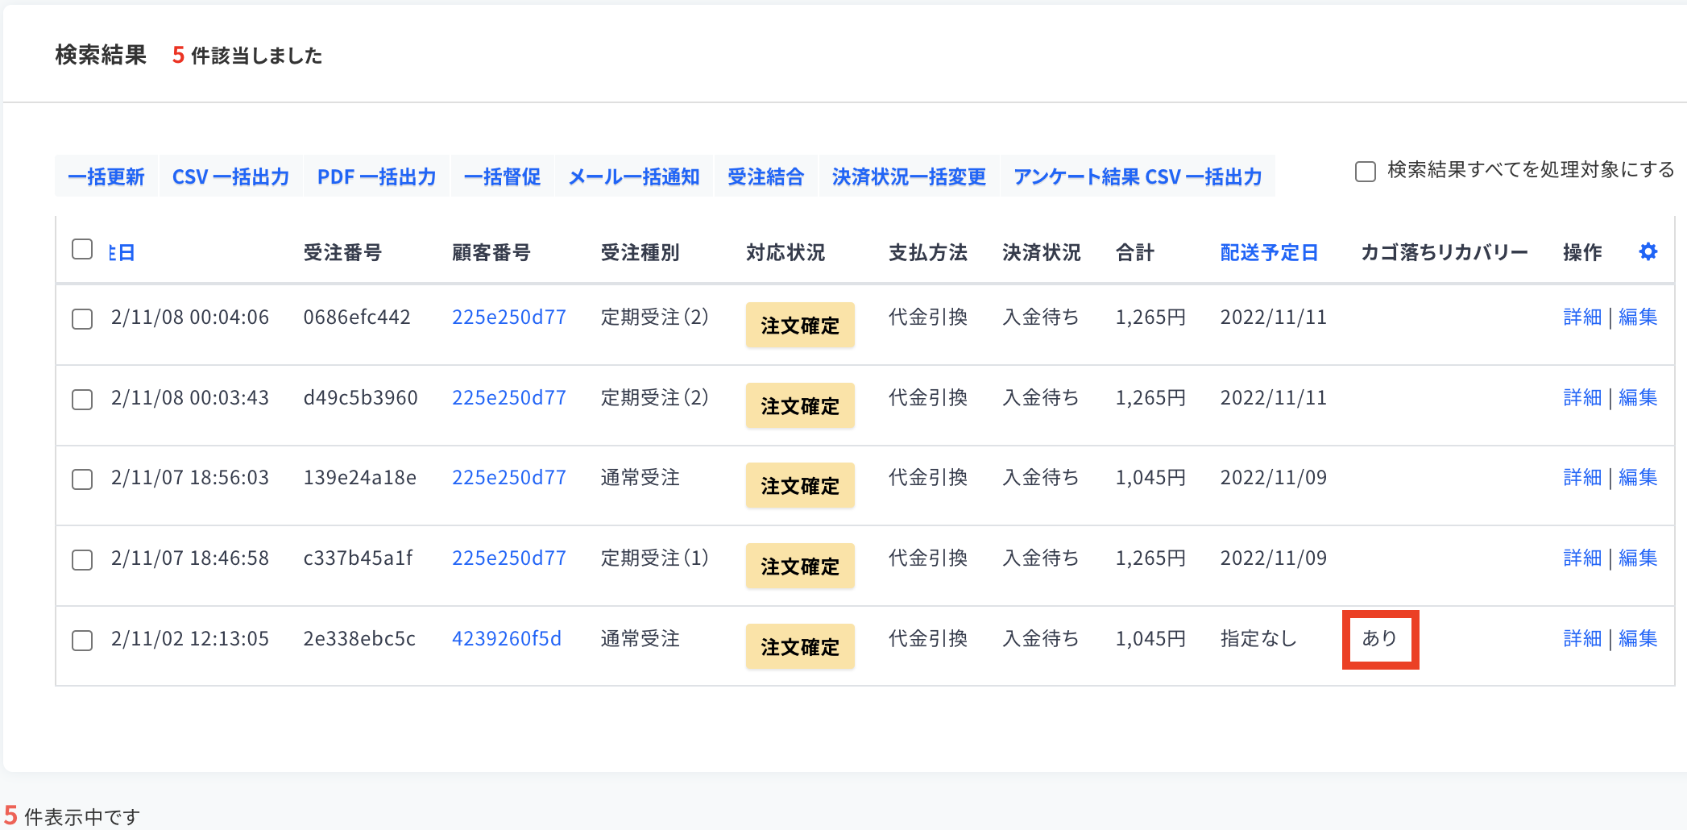The image size is (1687, 830).
Task: Sort by 配送予定日 column header
Action: click(1269, 252)
